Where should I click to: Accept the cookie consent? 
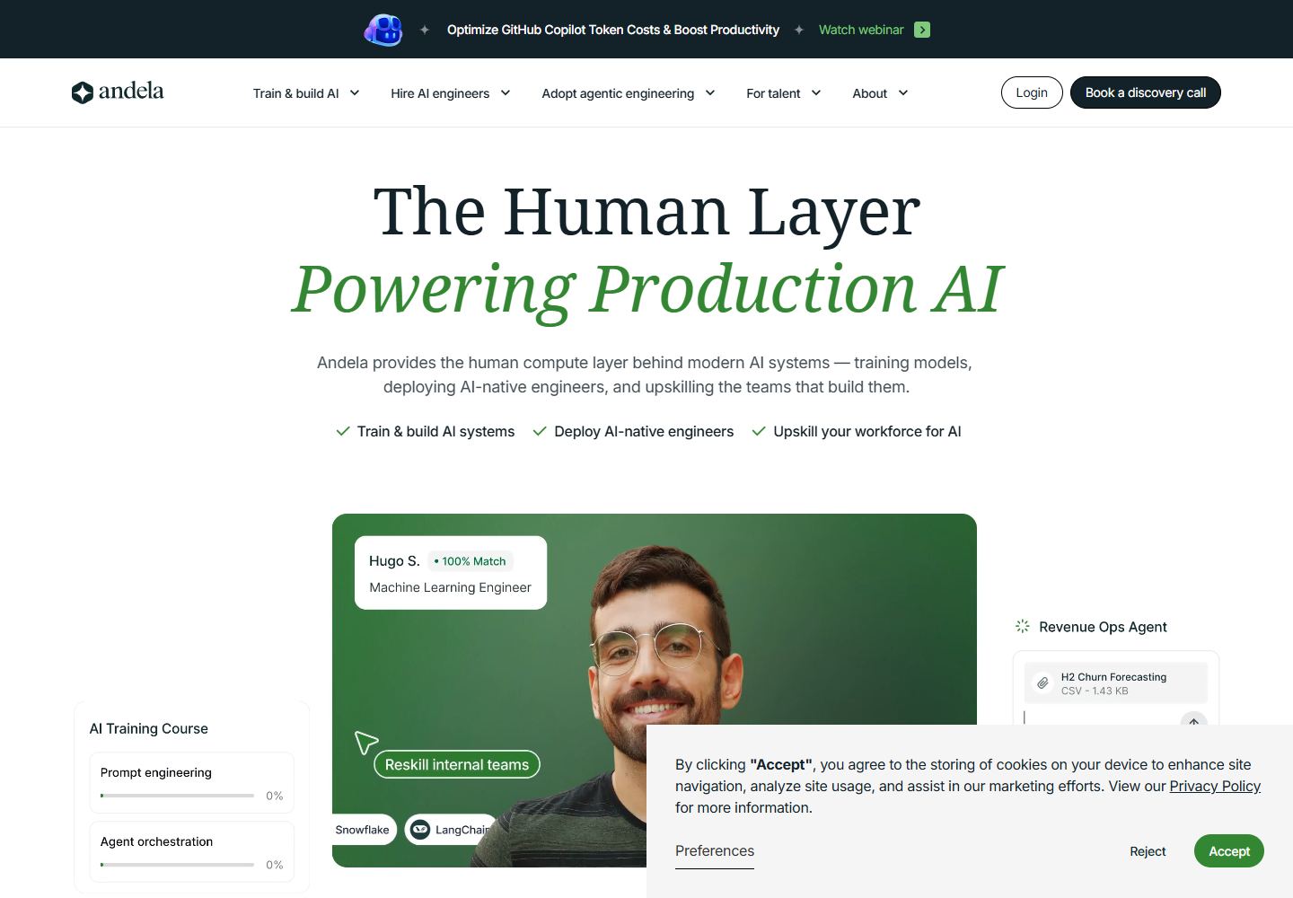1229,851
